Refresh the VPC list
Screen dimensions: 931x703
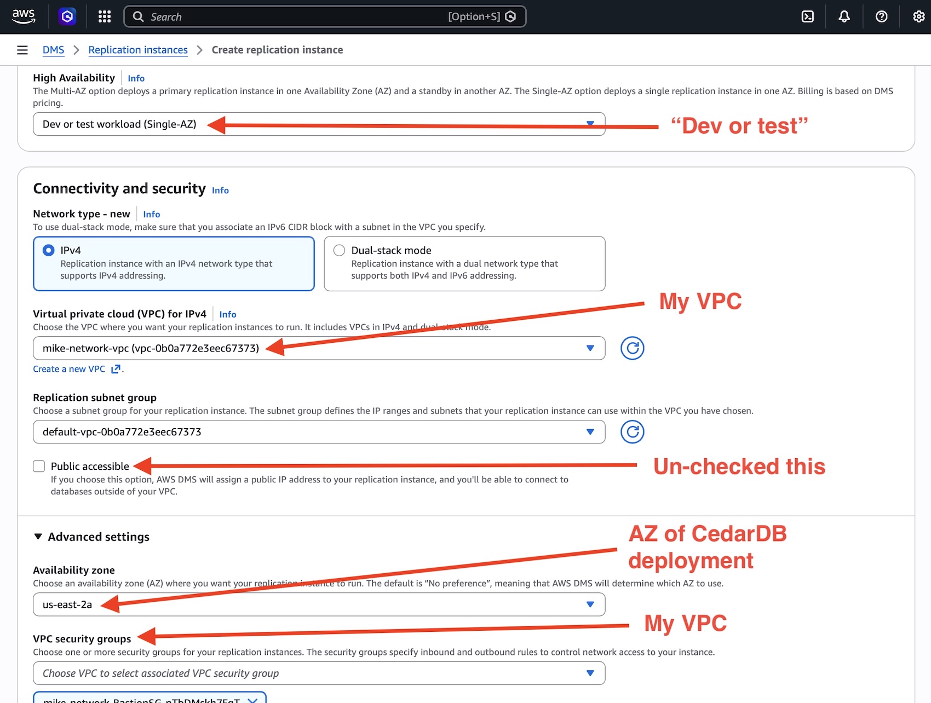[632, 348]
